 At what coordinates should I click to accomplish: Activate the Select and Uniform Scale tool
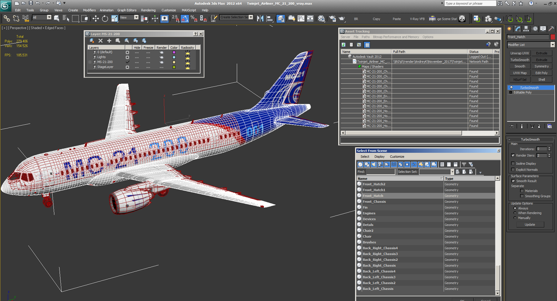(x=114, y=18)
